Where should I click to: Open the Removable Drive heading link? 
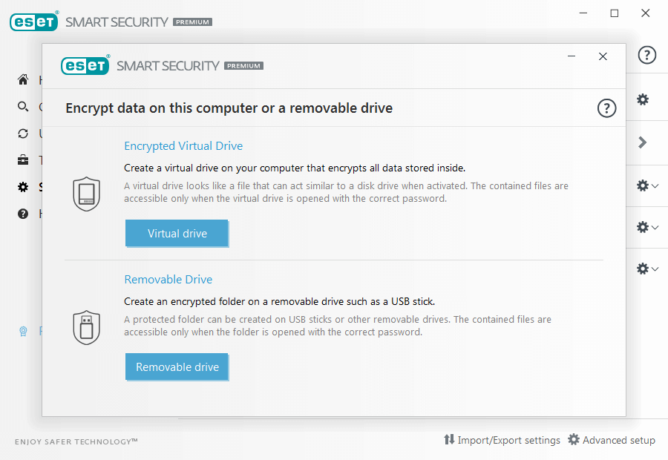click(x=168, y=280)
